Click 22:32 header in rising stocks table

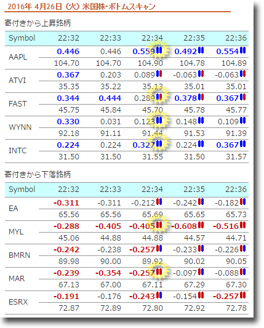point(68,38)
